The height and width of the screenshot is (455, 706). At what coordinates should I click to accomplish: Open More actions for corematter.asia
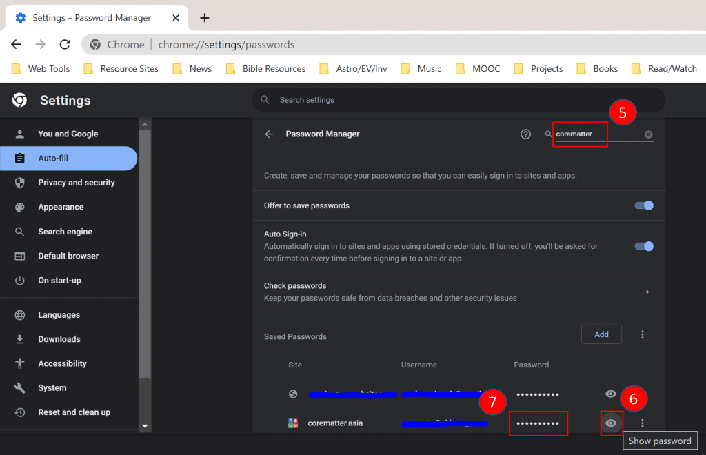click(643, 423)
